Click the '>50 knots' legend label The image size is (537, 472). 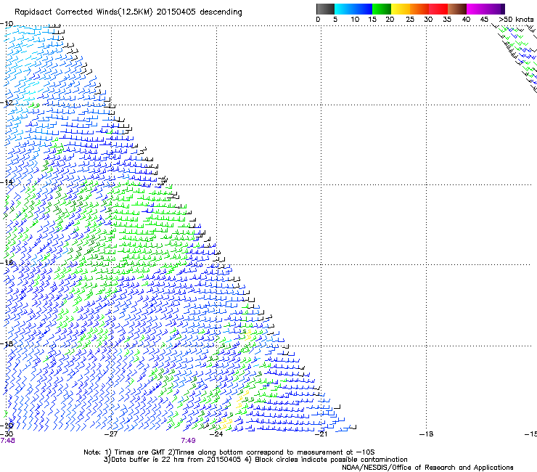(x=516, y=20)
